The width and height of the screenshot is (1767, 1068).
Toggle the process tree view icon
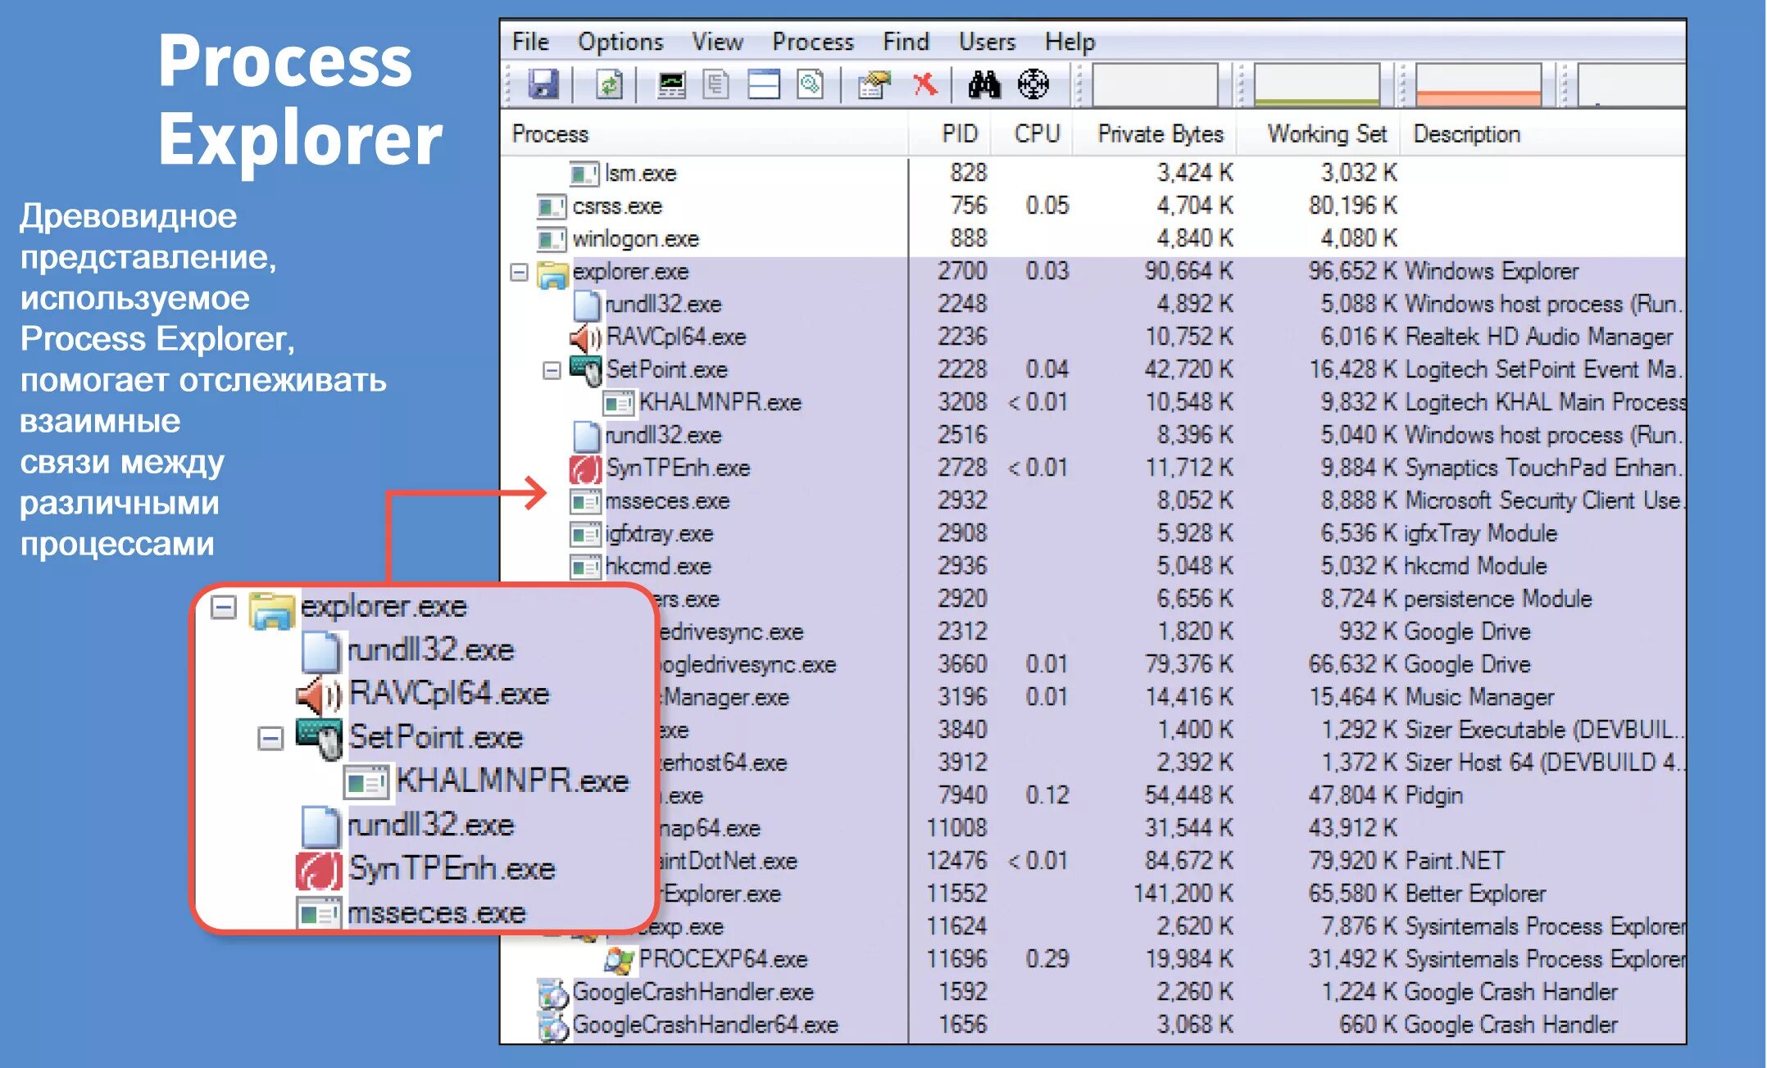pos(716,84)
